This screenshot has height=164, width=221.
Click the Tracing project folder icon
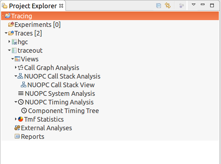[8, 16]
